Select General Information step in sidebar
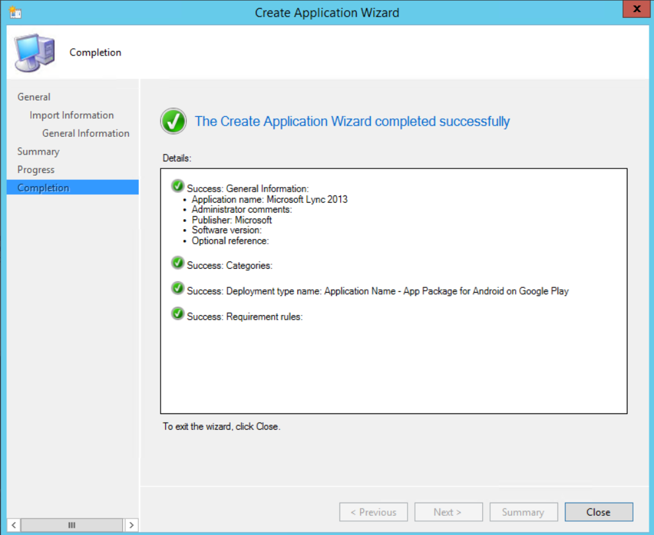 pos(86,133)
